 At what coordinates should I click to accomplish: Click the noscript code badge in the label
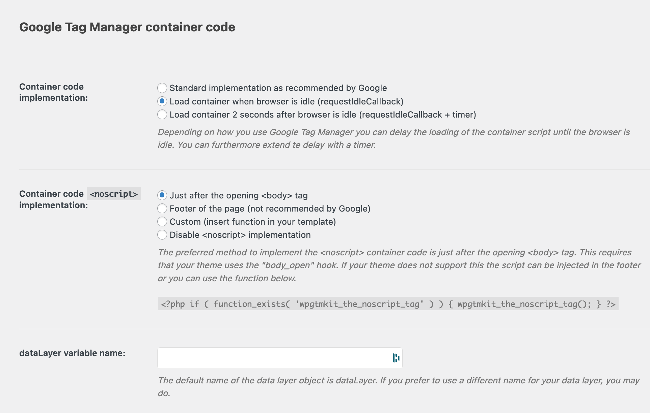click(x=114, y=194)
